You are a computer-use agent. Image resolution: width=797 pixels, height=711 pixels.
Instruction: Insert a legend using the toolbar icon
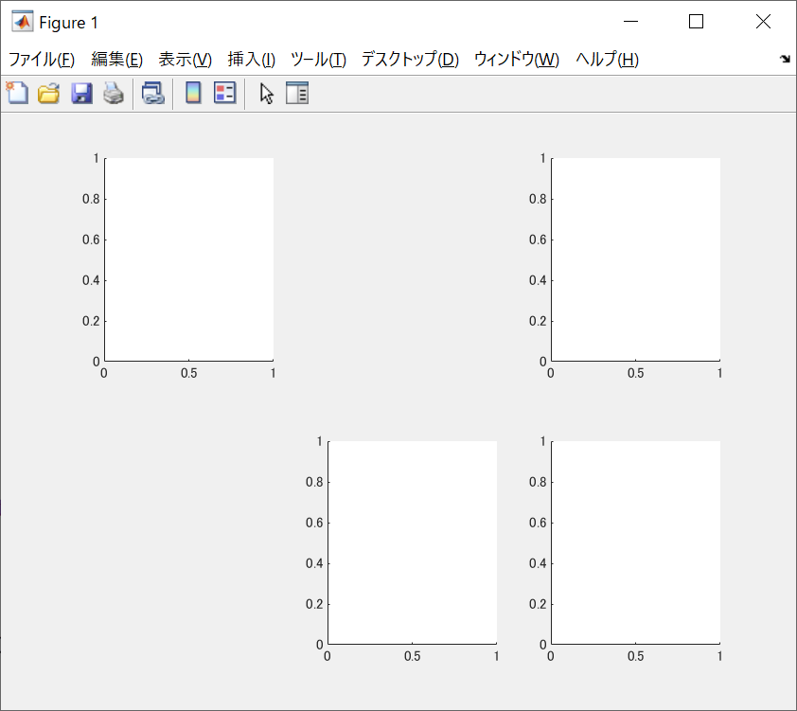pos(224,93)
